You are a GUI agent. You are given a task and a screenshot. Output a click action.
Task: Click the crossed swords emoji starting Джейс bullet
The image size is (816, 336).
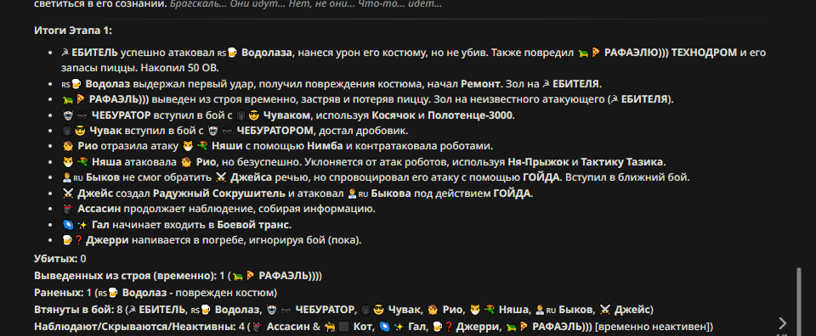pyautogui.click(x=67, y=193)
